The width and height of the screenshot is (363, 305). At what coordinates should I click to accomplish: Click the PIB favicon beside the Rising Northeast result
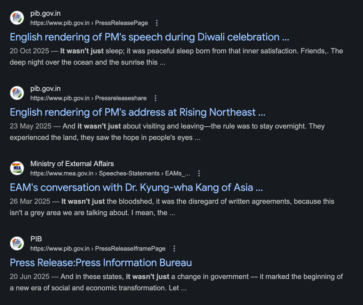pos(17,93)
